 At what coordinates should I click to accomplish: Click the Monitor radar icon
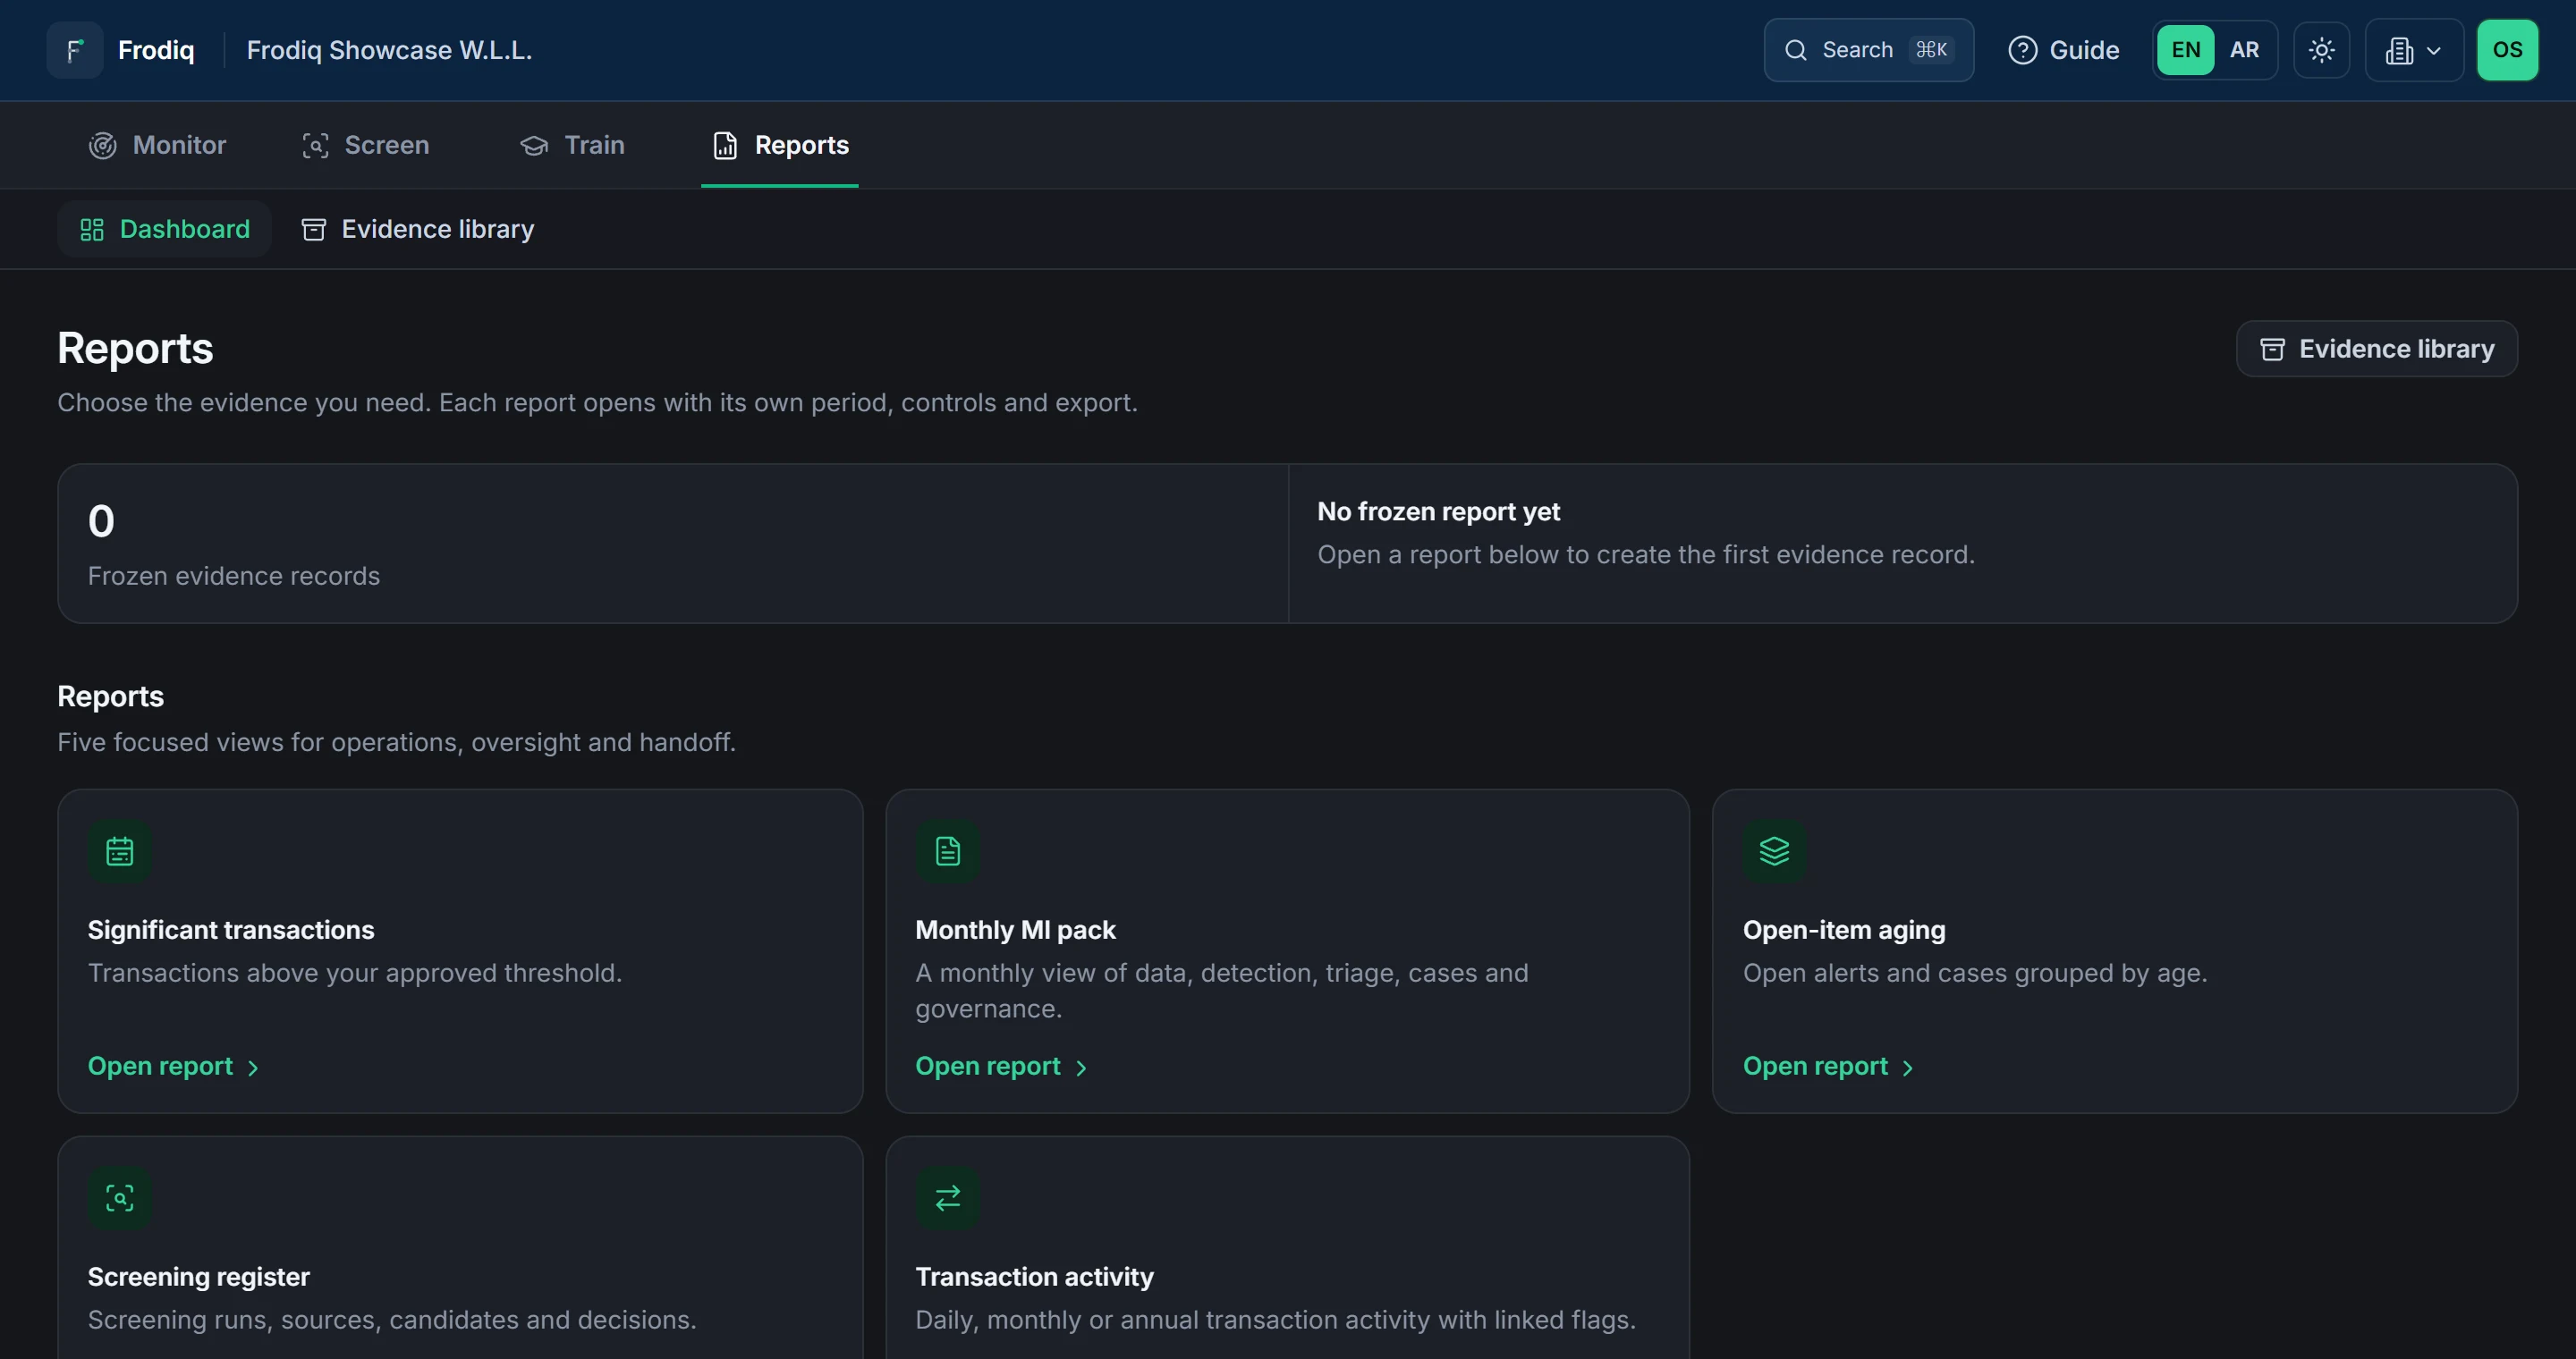[x=103, y=146]
